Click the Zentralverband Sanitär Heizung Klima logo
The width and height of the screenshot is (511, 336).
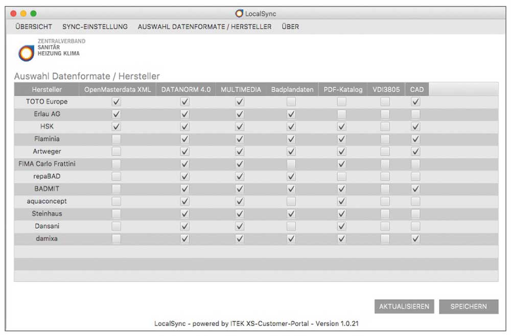coord(52,50)
